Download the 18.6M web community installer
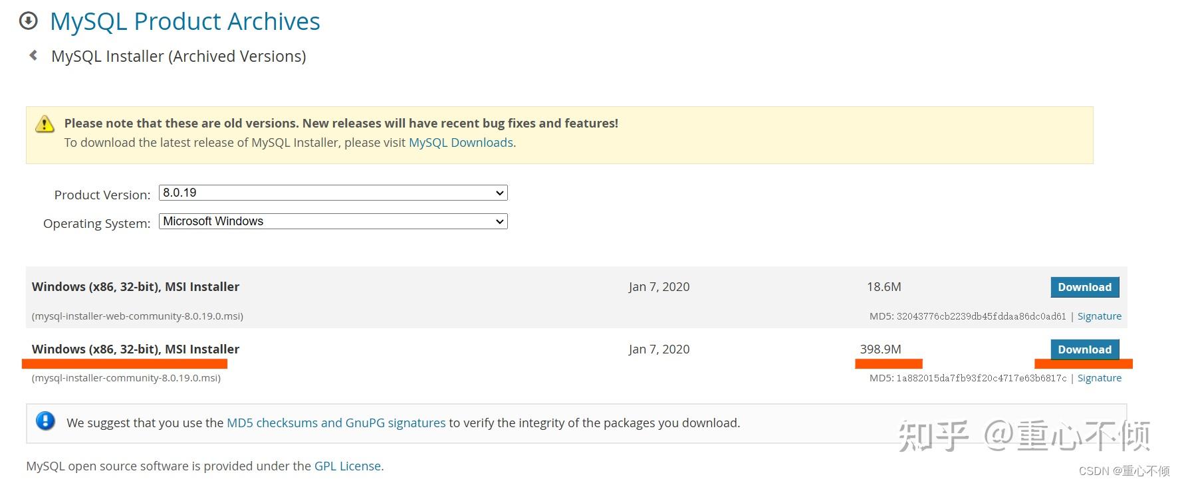The image size is (1180, 483). pos(1084,287)
